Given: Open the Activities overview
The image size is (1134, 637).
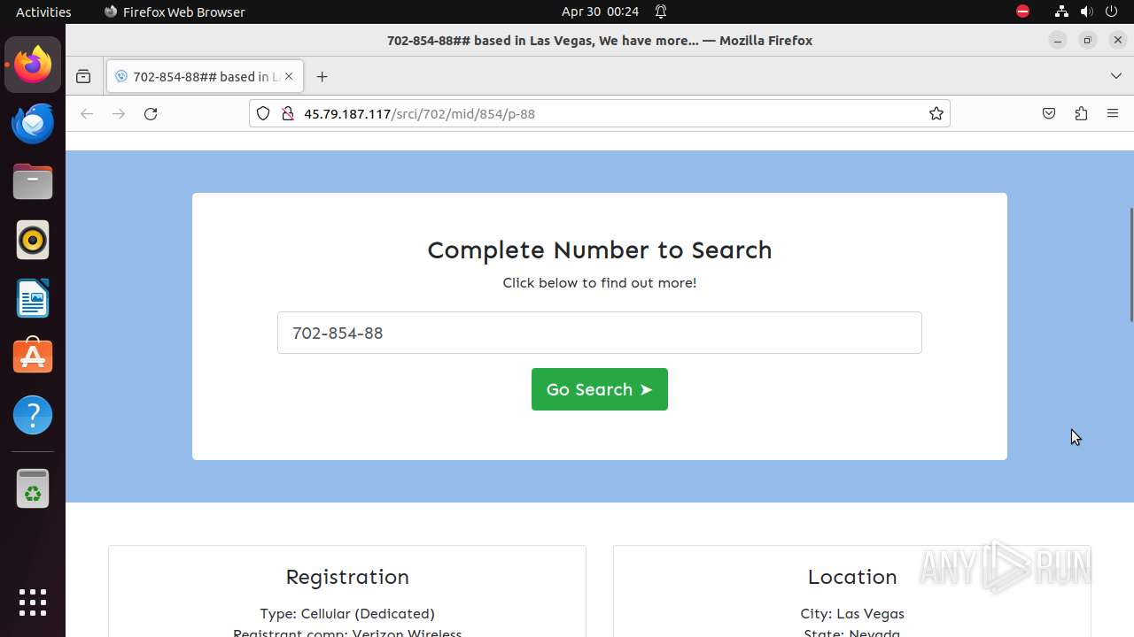Looking at the screenshot, I should 43,12.
